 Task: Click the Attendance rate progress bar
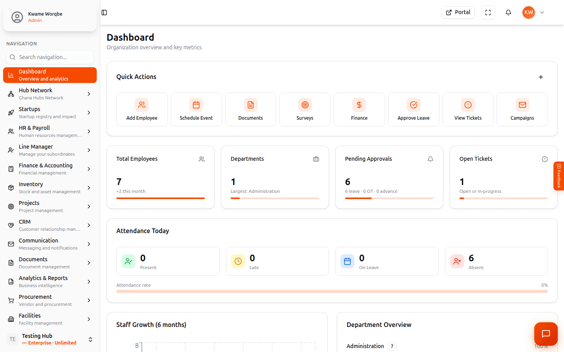click(332, 291)
